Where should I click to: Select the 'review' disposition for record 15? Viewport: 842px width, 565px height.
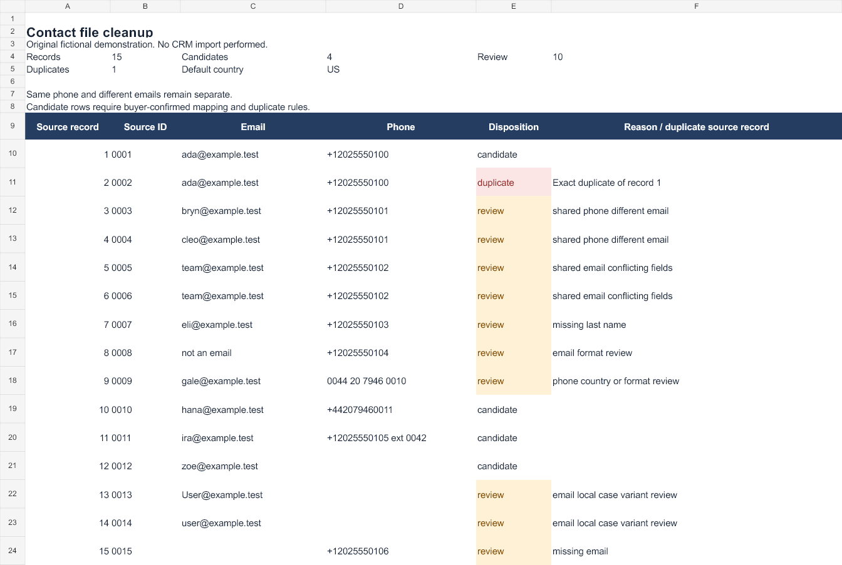[x=514, y=551]
